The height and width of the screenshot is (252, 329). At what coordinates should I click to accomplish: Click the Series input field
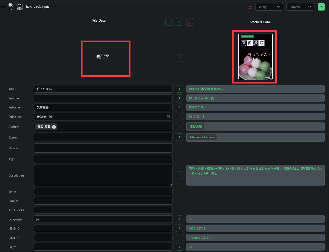pos(103,192)
